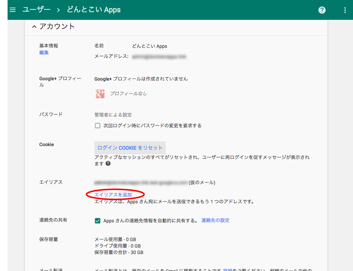
Task: Click 編集 link under 基本情報
Action: coord(44,53)
